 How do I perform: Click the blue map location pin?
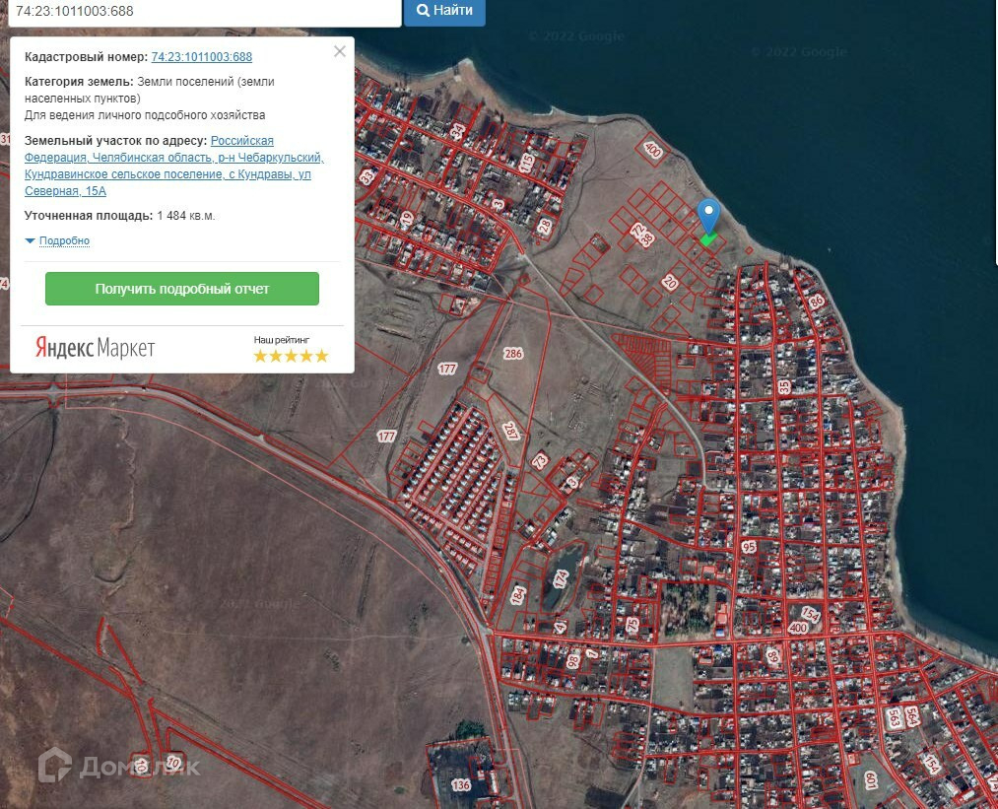coord(708,216)
